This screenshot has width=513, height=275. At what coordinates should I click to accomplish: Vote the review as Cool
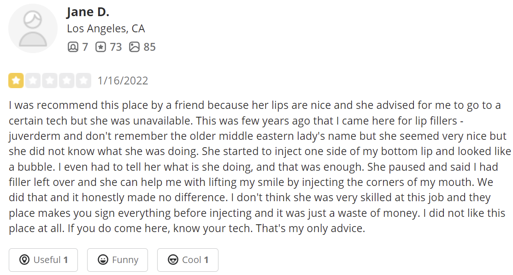point(188,260)
